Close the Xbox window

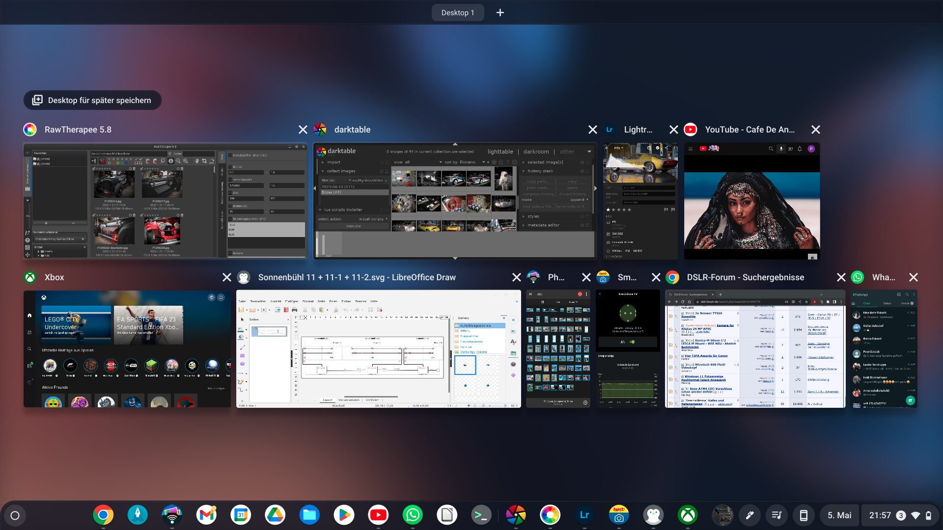(x=226, y=277)
